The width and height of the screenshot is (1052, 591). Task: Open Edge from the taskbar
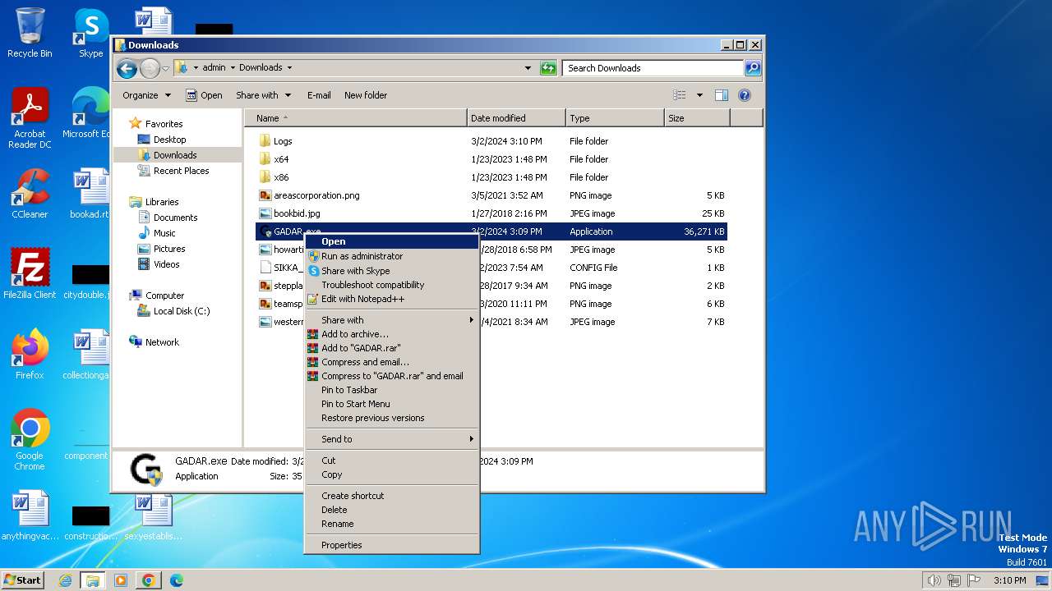click(176, 580)
